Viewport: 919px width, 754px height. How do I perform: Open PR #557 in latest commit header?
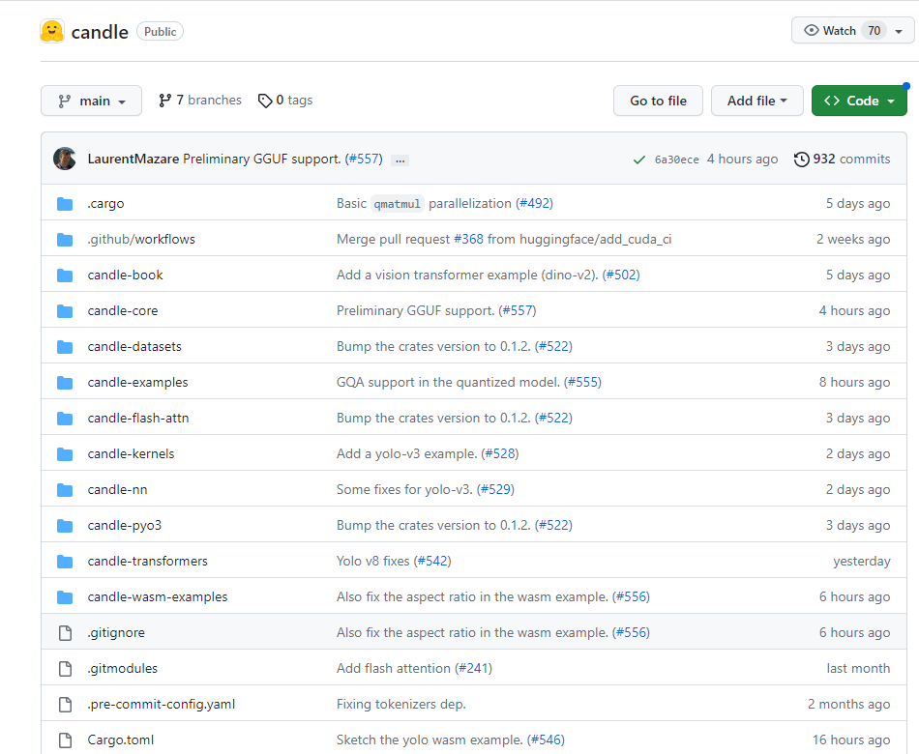(364, 159)
